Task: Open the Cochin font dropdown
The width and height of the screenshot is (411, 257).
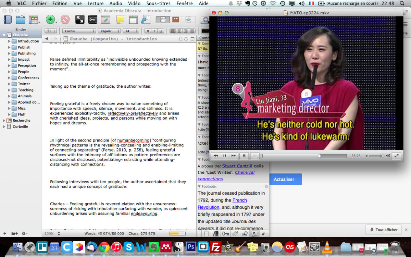Action: [79, 31]
